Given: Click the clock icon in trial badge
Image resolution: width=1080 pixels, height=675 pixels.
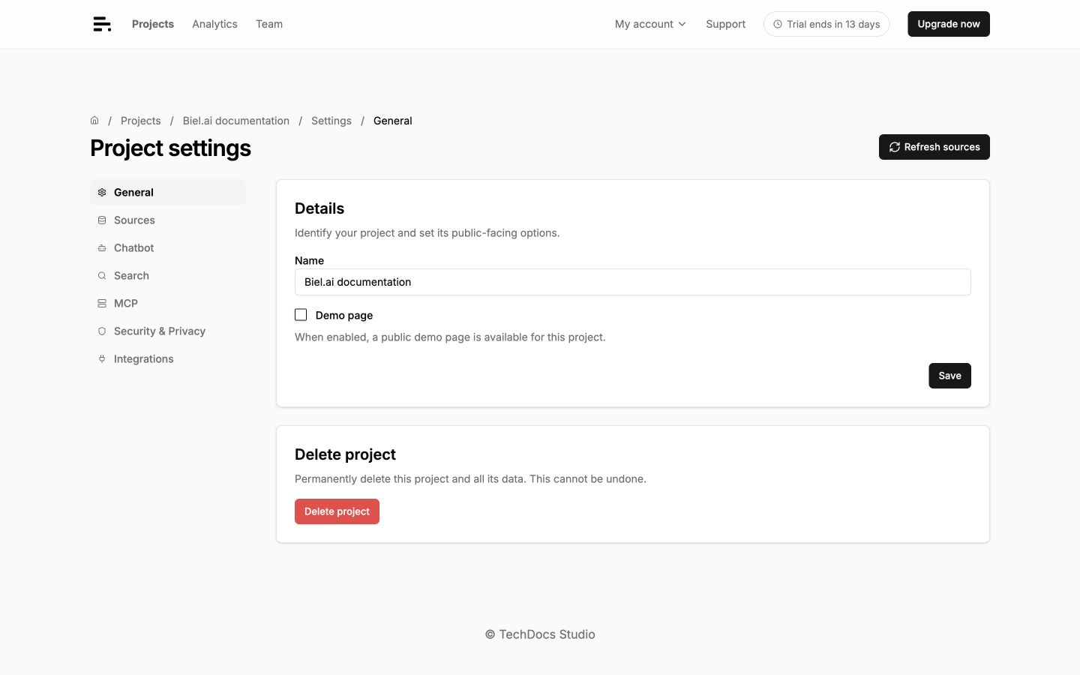Looking at the screenshot, I should coord(778,24).
